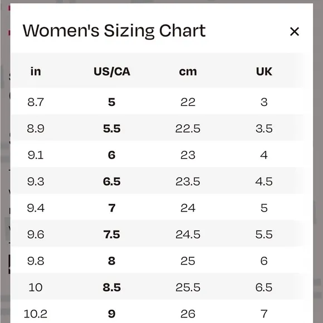Select US/CA size 9 cell
The image size is (323, 323).
pyautogui.click(x=111, y=314)
